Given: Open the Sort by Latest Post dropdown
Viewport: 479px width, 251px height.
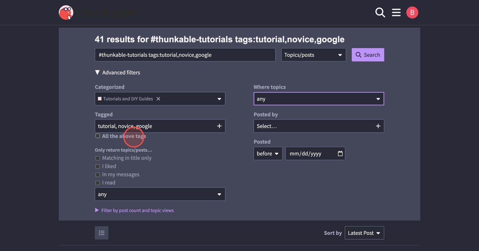Looking at the screenshot, I should coord(364,233).
